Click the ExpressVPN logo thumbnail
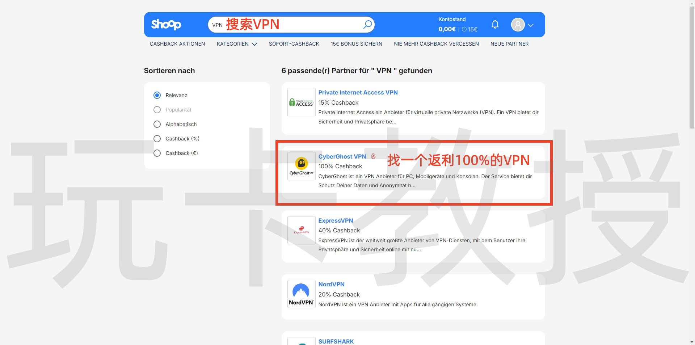Screen dimensions: 695x345 pyautogui.click(x=301, y=230)
